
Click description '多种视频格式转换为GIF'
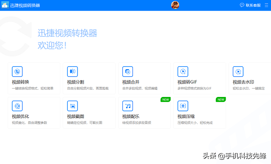(x=194, y=88)
